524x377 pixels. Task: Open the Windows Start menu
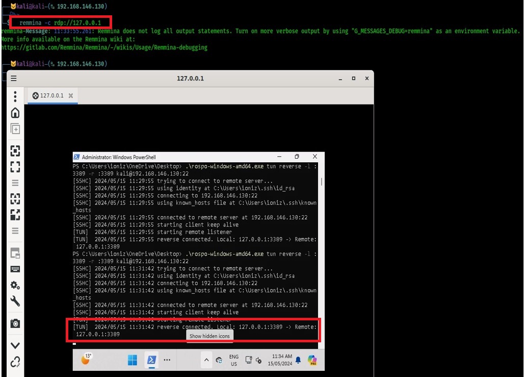click(x=133, y=360)
